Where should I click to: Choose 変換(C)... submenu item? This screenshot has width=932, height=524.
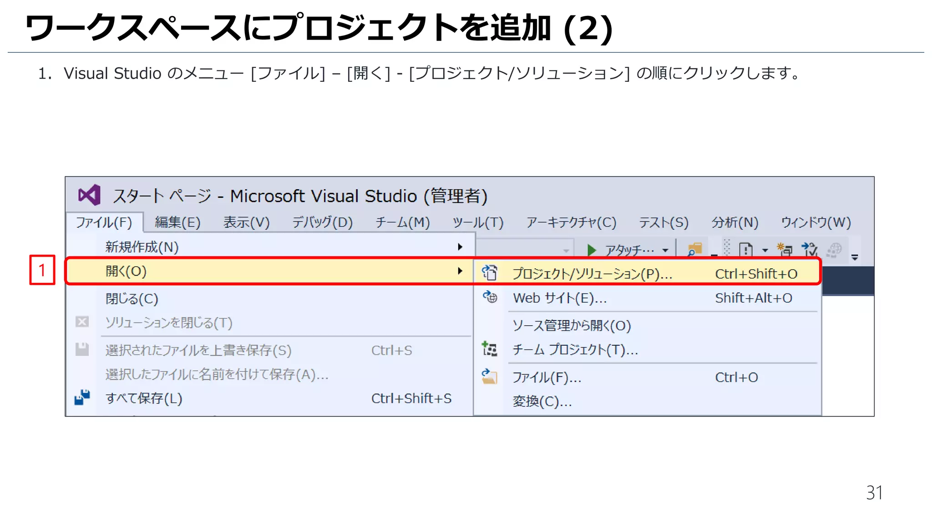[648, 401]
